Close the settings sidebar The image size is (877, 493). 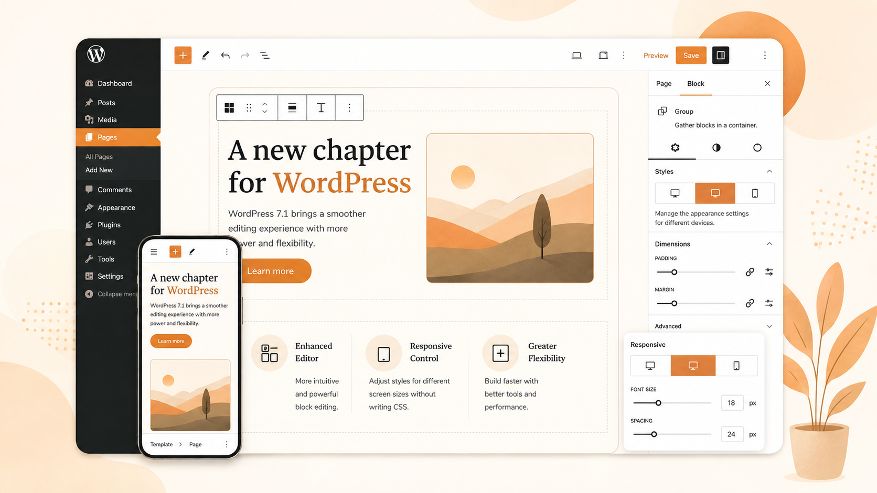coord(767,83)
